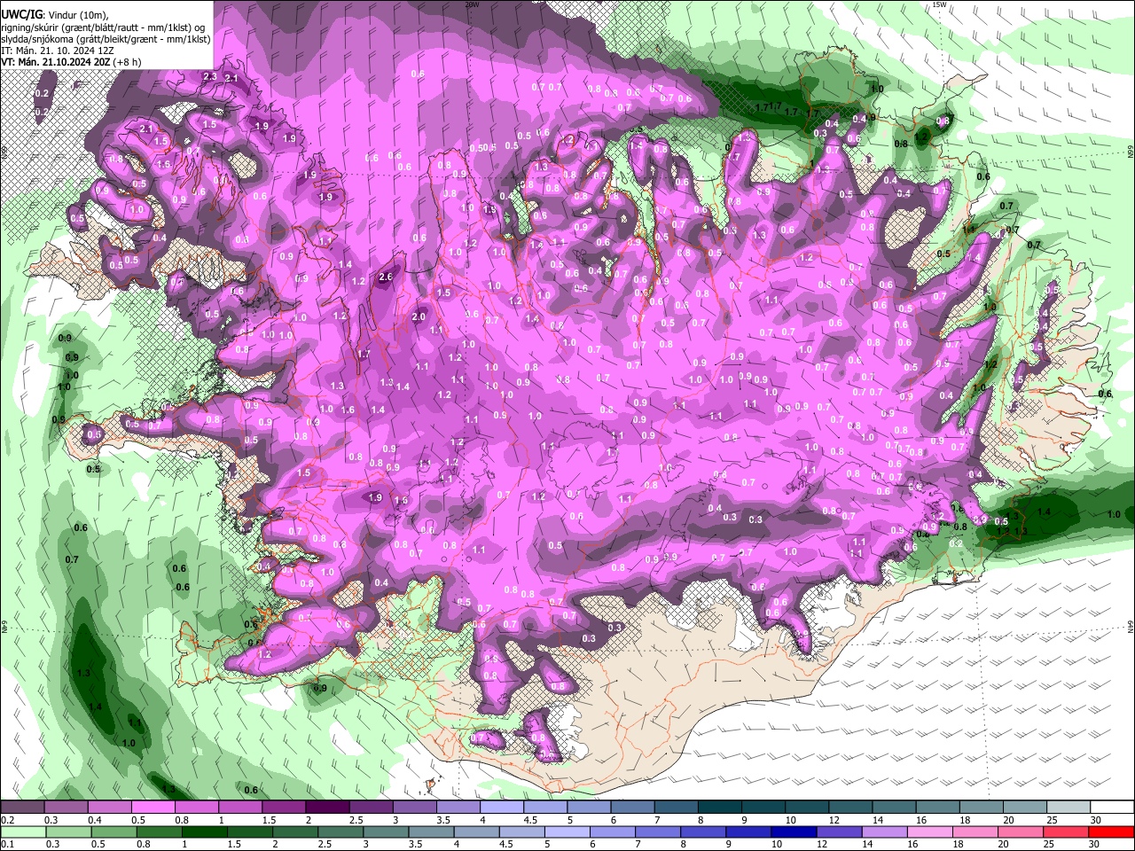Click the 'IT: Mán. 21. 10. 2024 12Z' line
This screenshot has height=851, width=1135.
58,51
